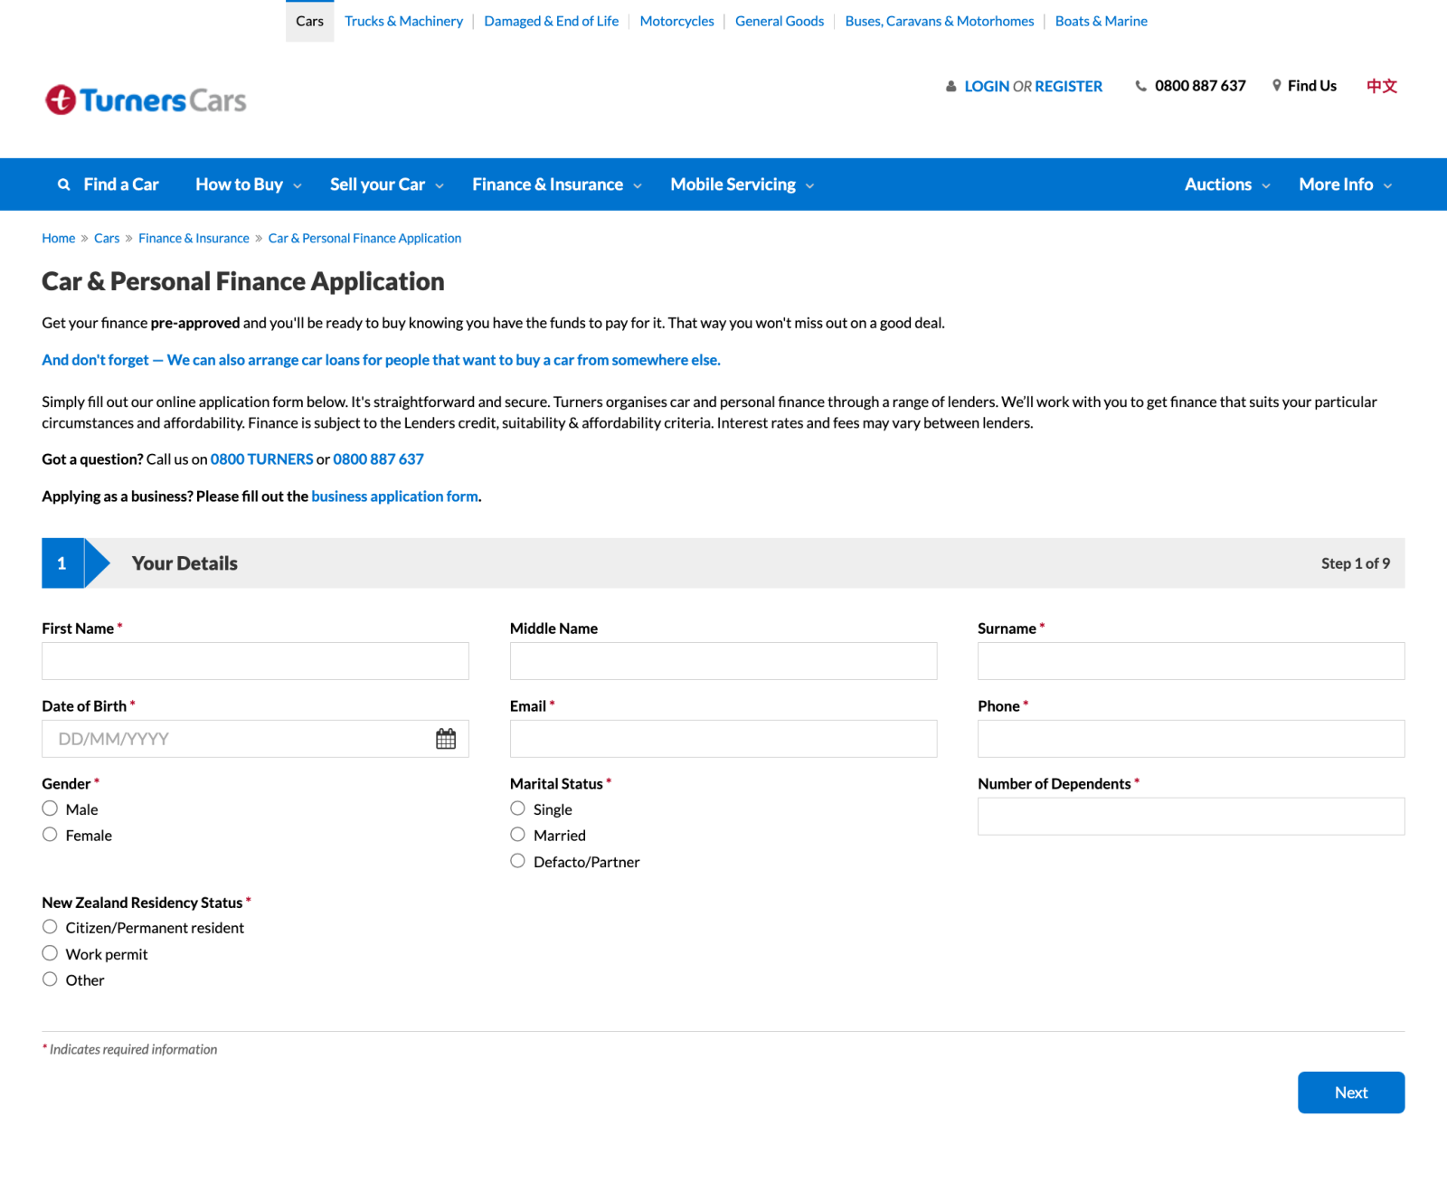Focus the Surname input field
This screenshot has width=1447, height=1182.
[1191, 661]
